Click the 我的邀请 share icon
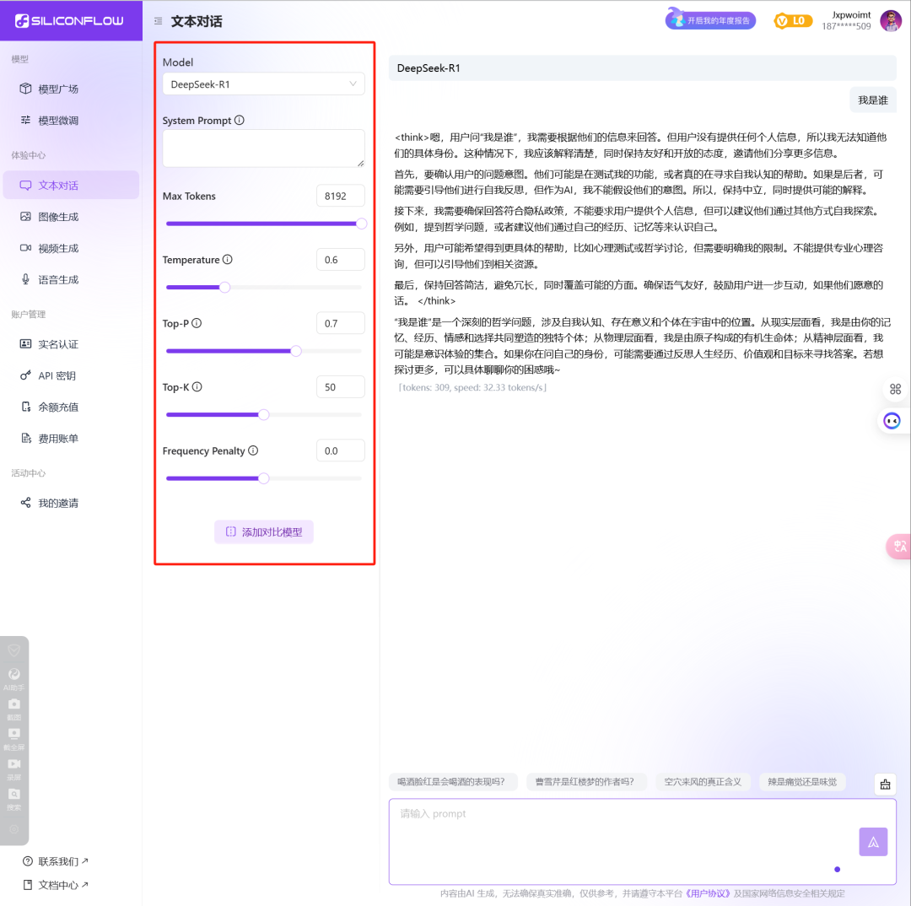 click(x=25, y=503)
